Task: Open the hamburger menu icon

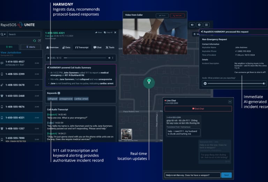Action: click(x=207, y=25)
